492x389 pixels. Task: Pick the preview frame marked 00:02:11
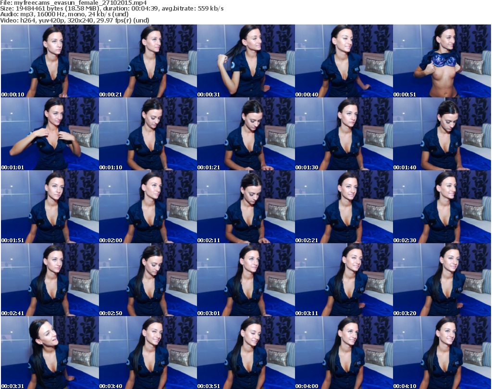click(x=246, y=207)
